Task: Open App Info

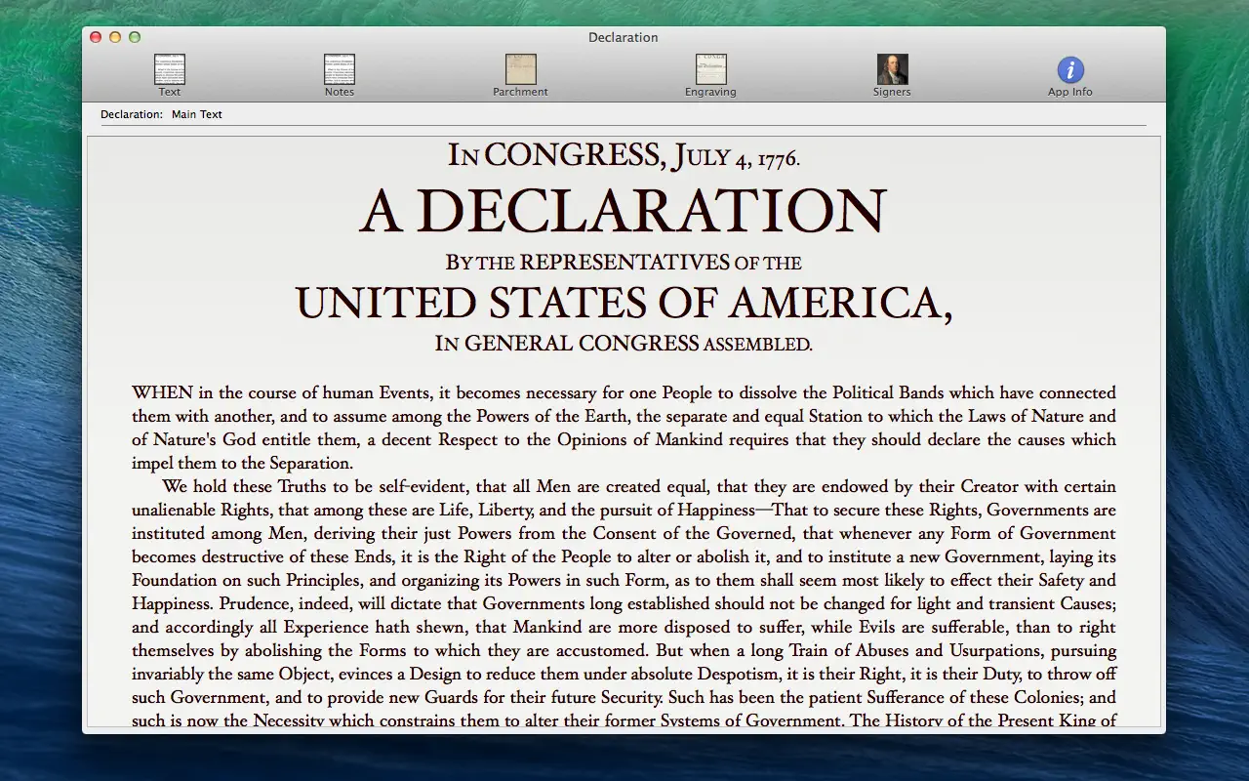Action: pyautogui.click(x=1069, y=68)
